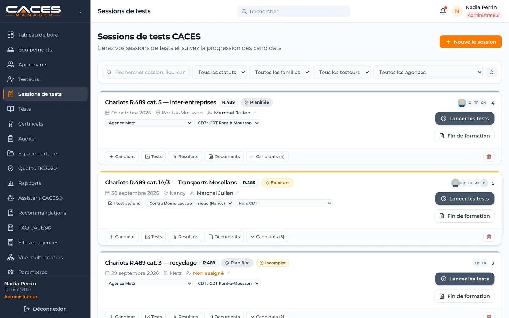The width and height of the screenshot is (509, 318).
Task: Open the Centre Démo Levage siège dropdown
Action: [189, 203]
